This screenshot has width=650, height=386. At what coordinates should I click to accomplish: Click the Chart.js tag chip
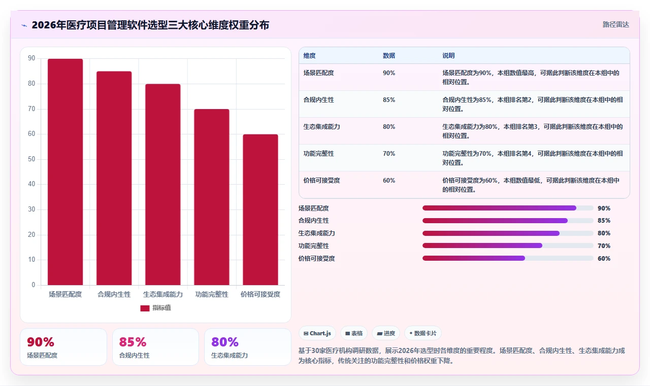click(x=317, y=333)
